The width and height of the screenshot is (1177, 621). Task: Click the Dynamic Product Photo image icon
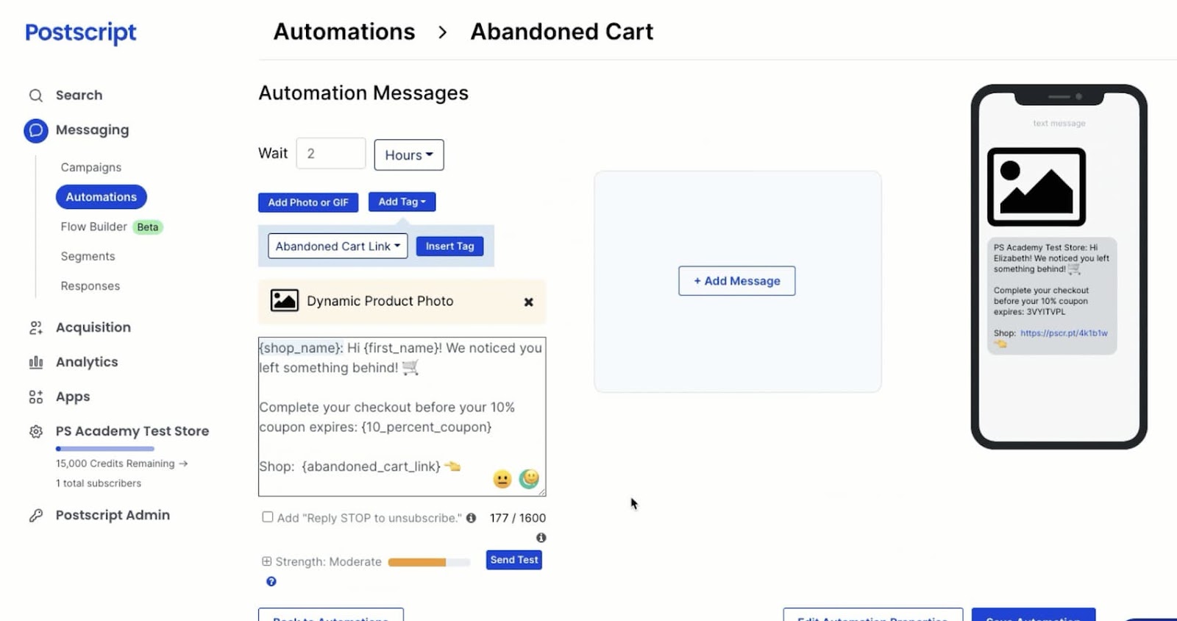pyautogui.click(x=284, y=300)
